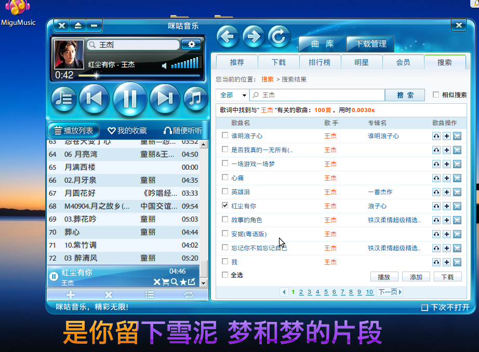Check the 一场游戏一场梦 checkbox
The image size is (479, 352).
(x=225, y=164)
